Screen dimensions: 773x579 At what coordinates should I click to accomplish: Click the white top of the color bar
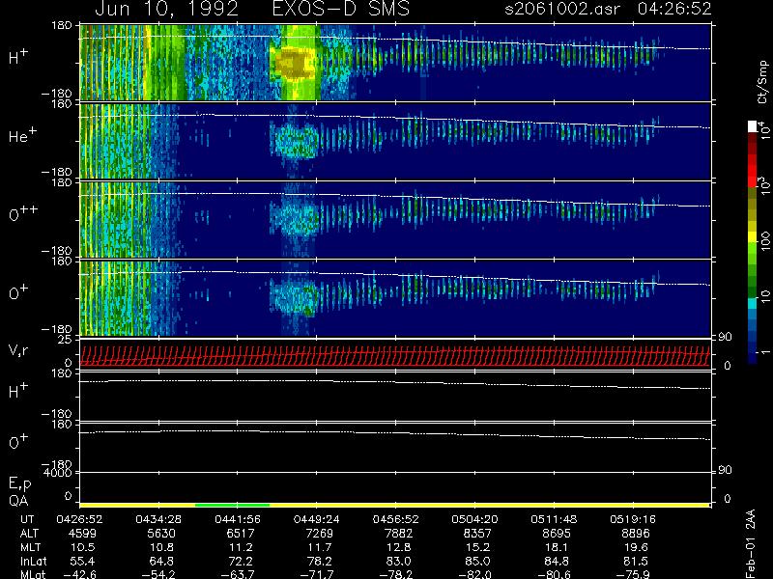click(x=753, y=126)
